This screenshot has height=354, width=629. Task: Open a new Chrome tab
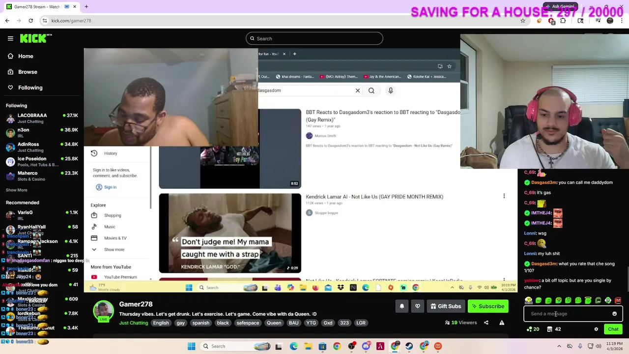click(86, 7)
